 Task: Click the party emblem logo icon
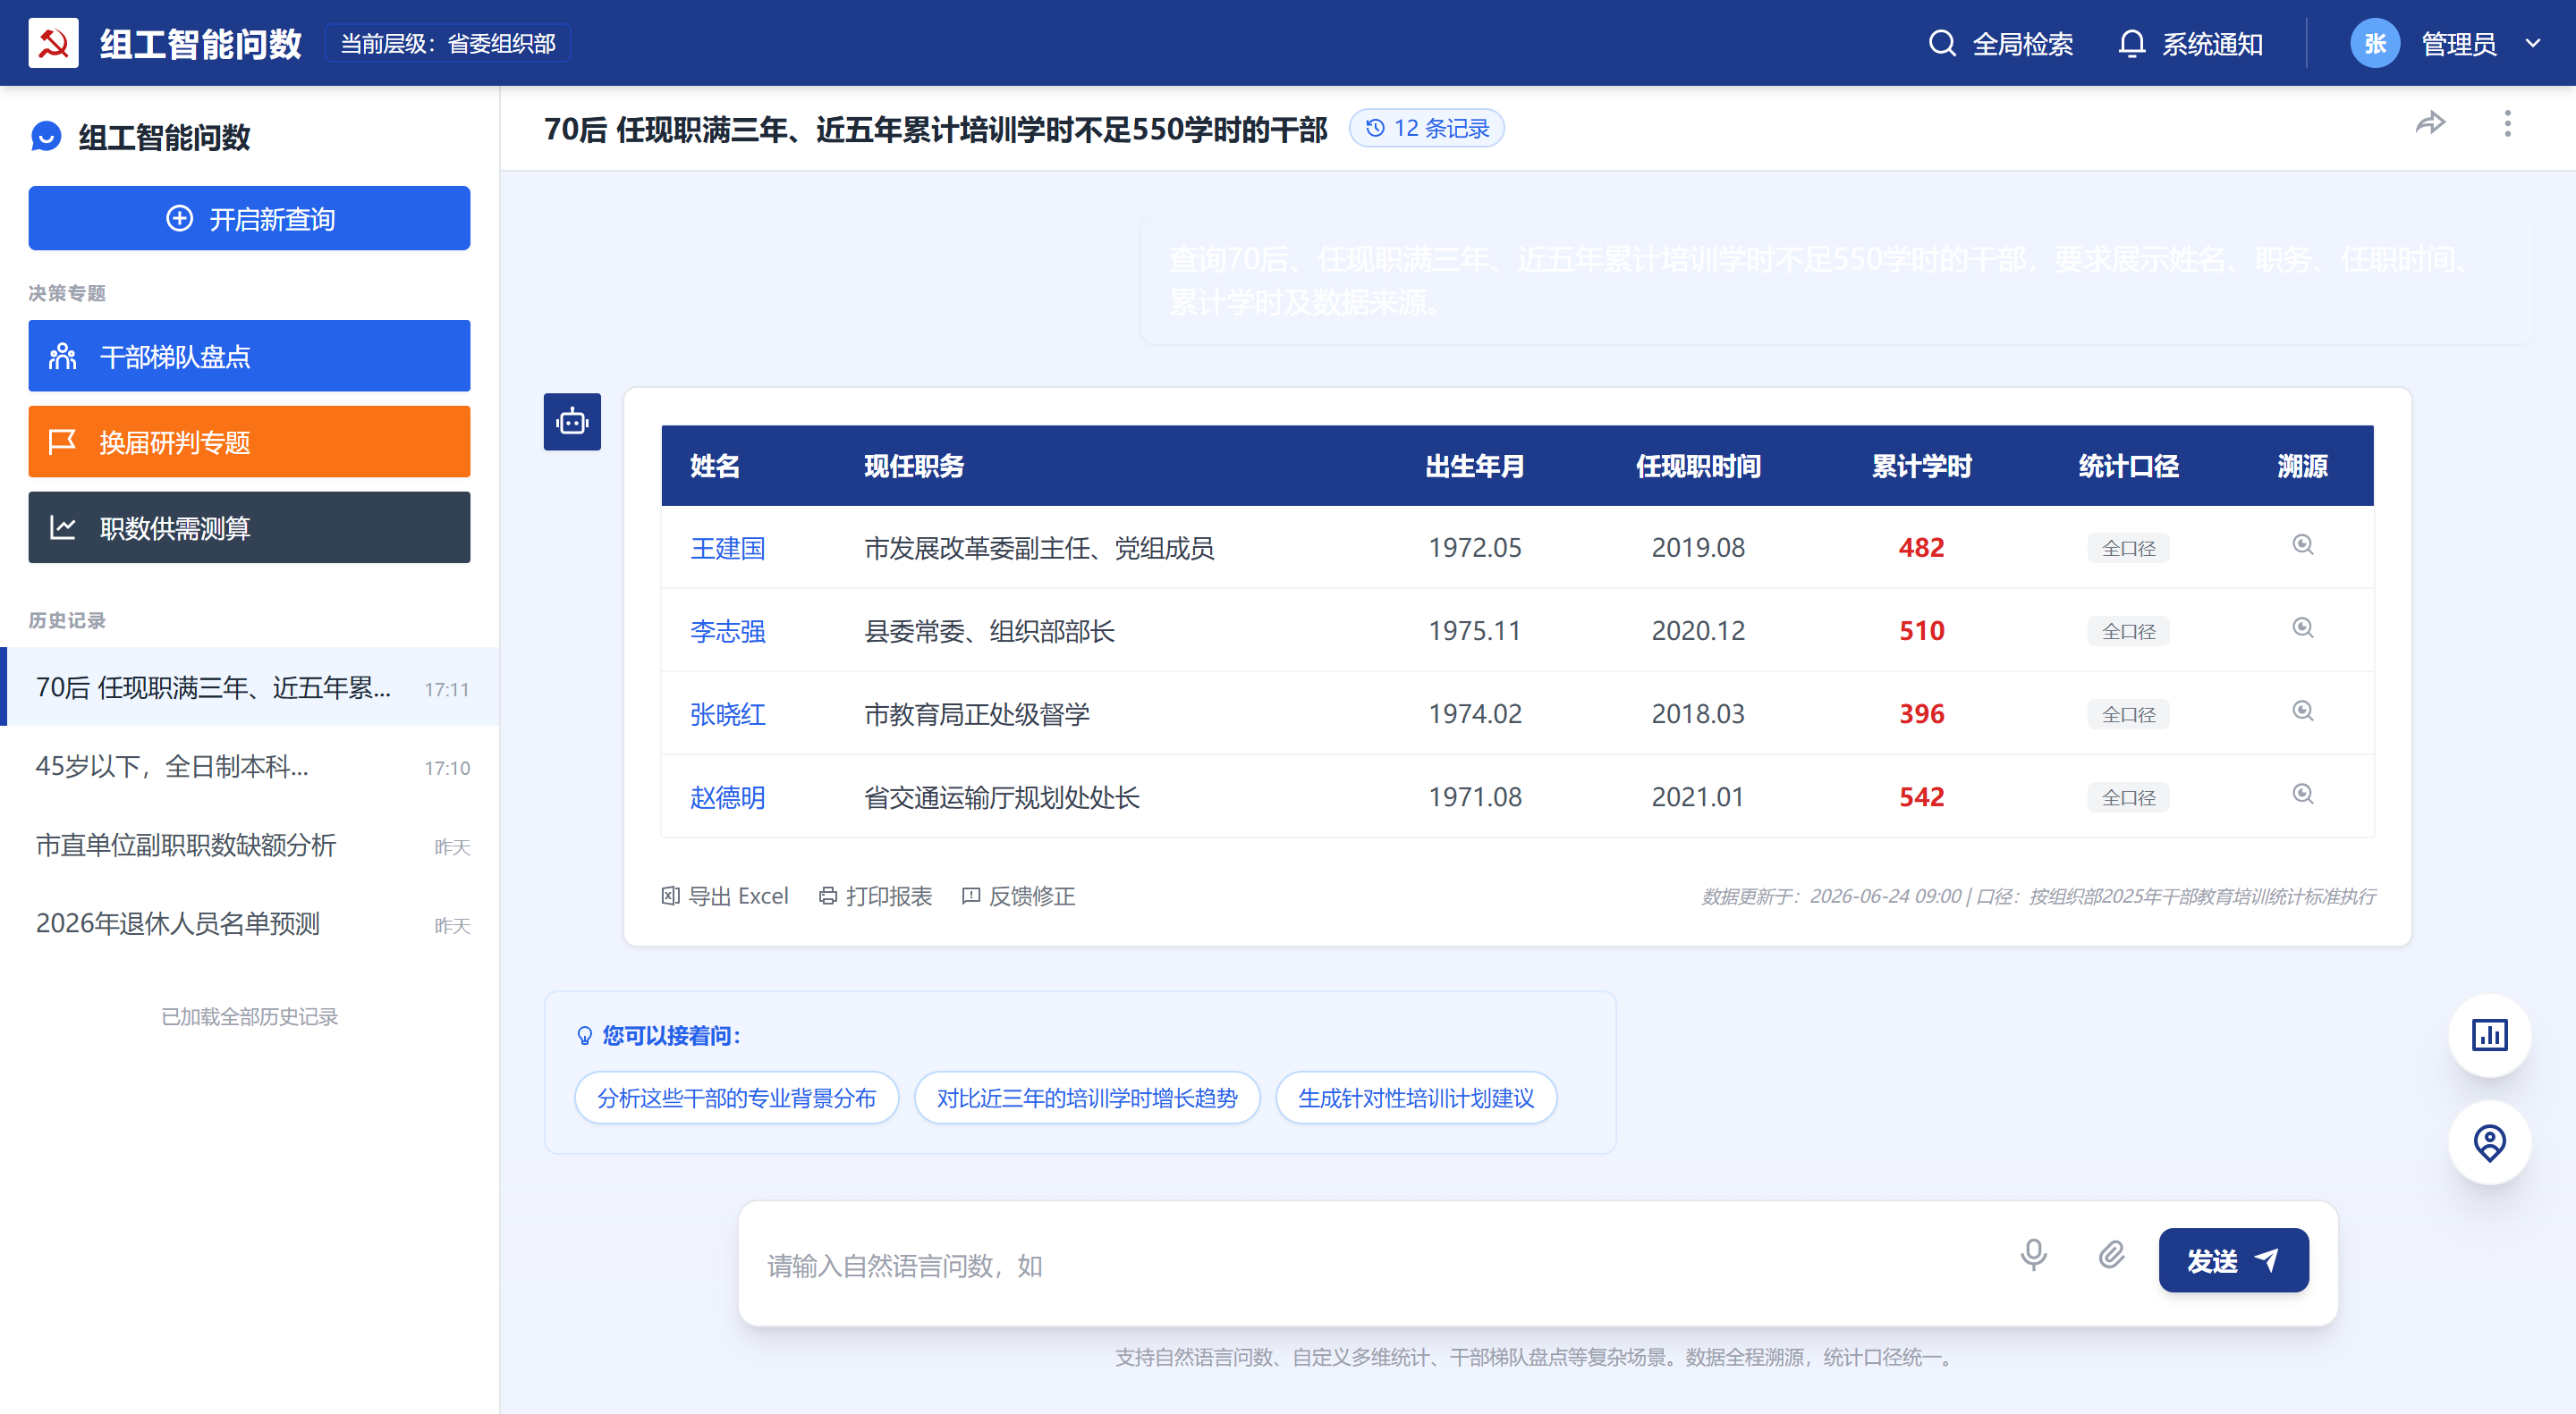click(53, 43)
